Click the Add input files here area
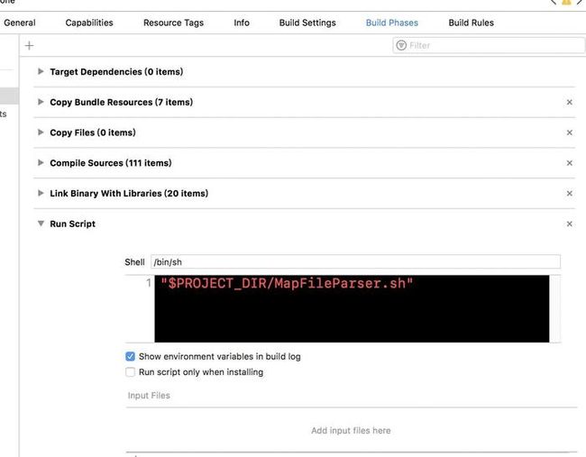The image size is (586, 457). tap(351, 431)
